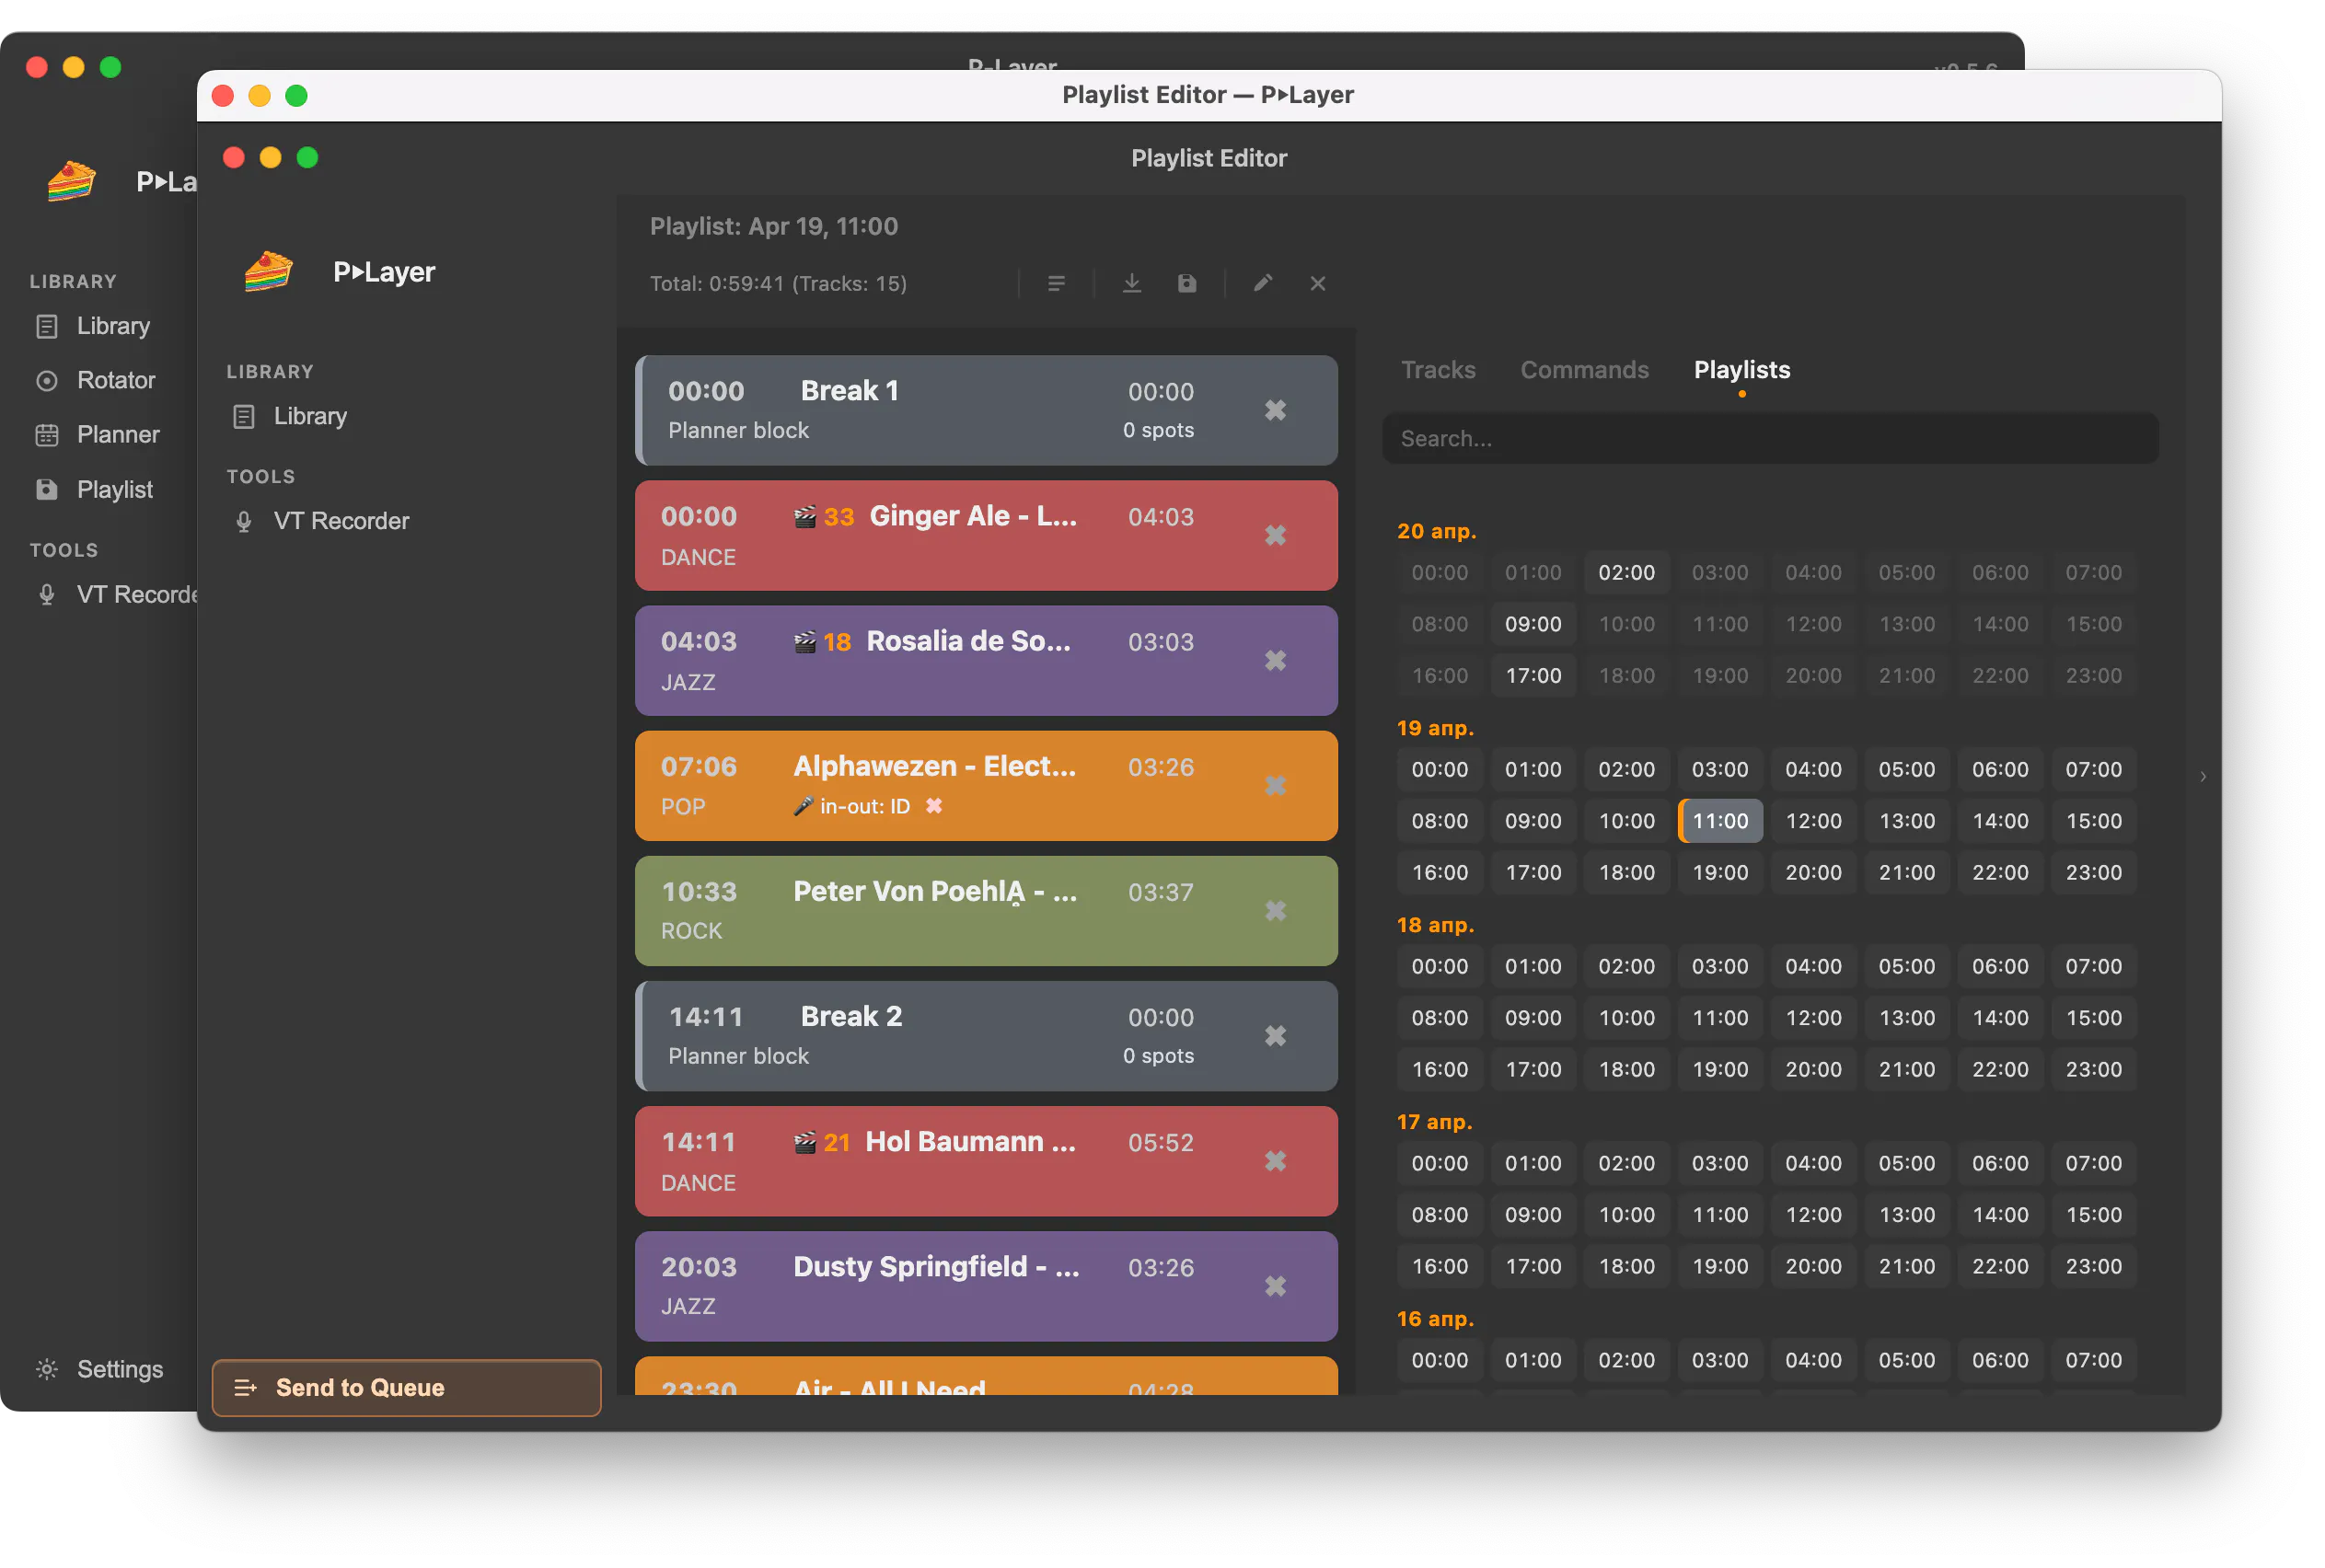This screenshot has height=1568, width=2325.
Task: Save the playlist with the floppy disk icon
Action: [1186, 284]
